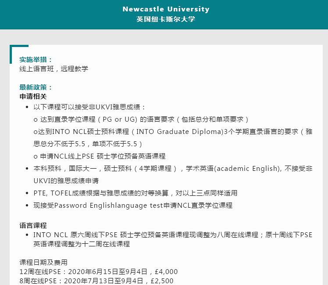Viewport: 328px width, 285px height.
Task: Click the line about PG or UG 语言要求
Action: (141, 119)
